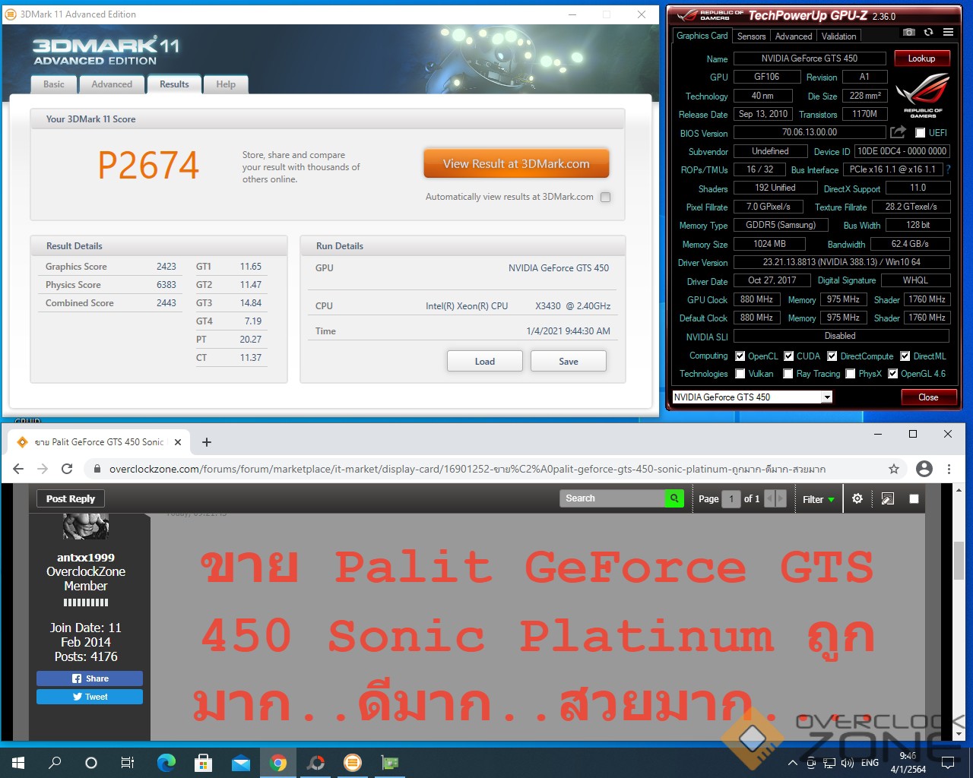
Task: Click the Post Reply button
Action: (x=71, y=498)
